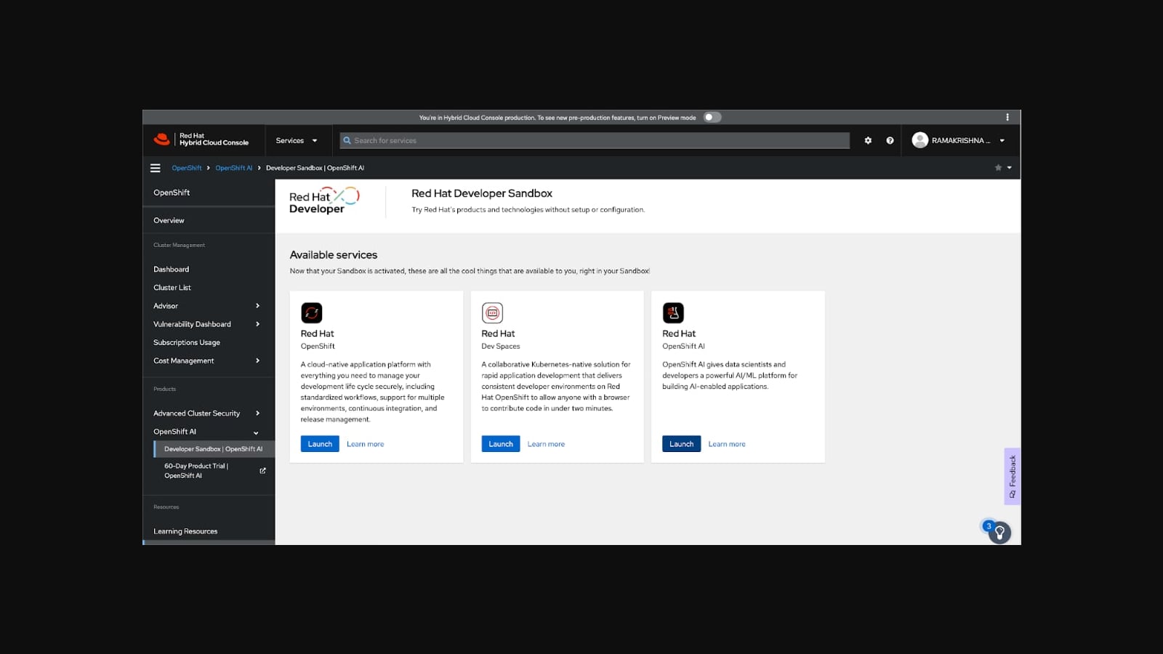
Task: Expand the Advisor submenu
Action: [208, 306]
